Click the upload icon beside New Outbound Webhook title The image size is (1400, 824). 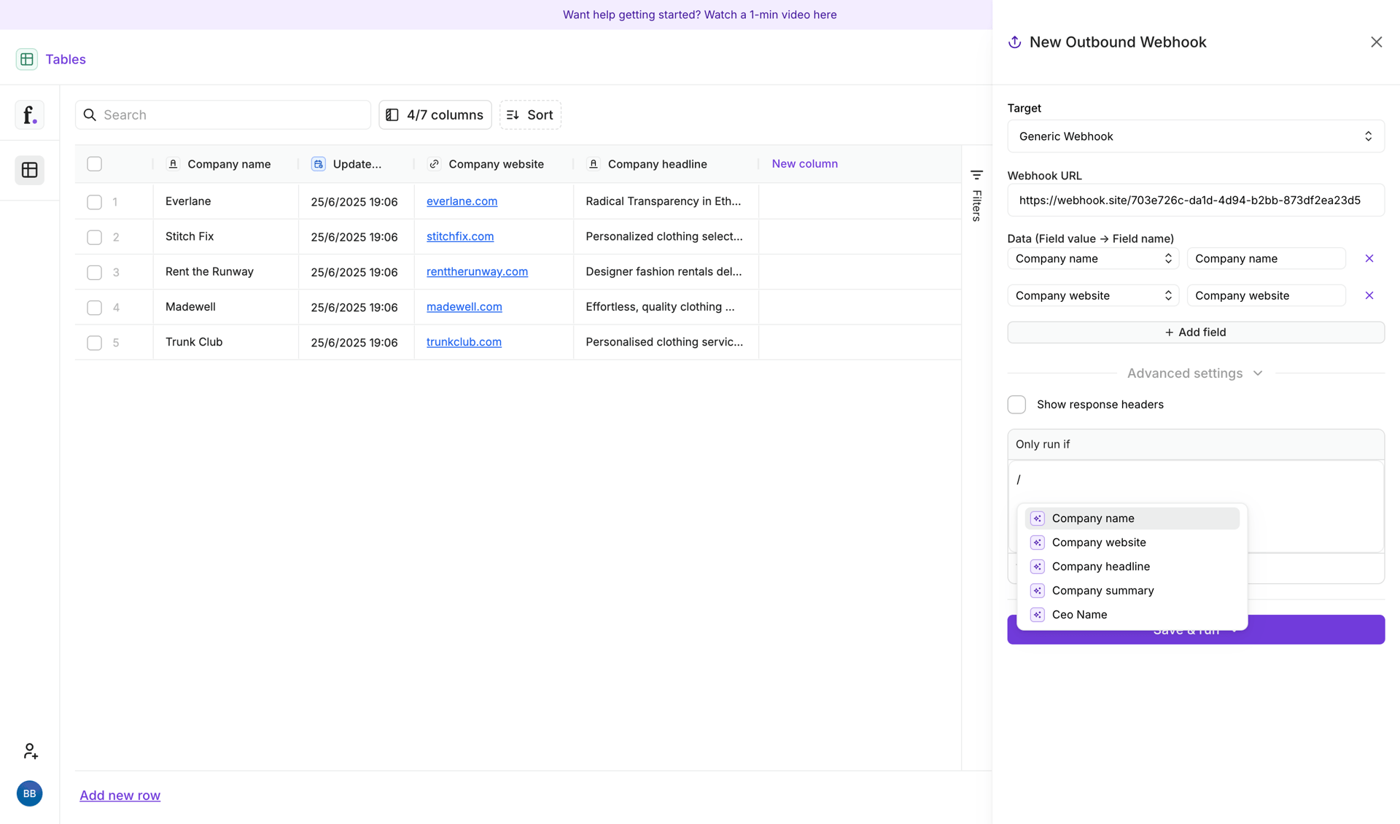(x=1014, y=42)
